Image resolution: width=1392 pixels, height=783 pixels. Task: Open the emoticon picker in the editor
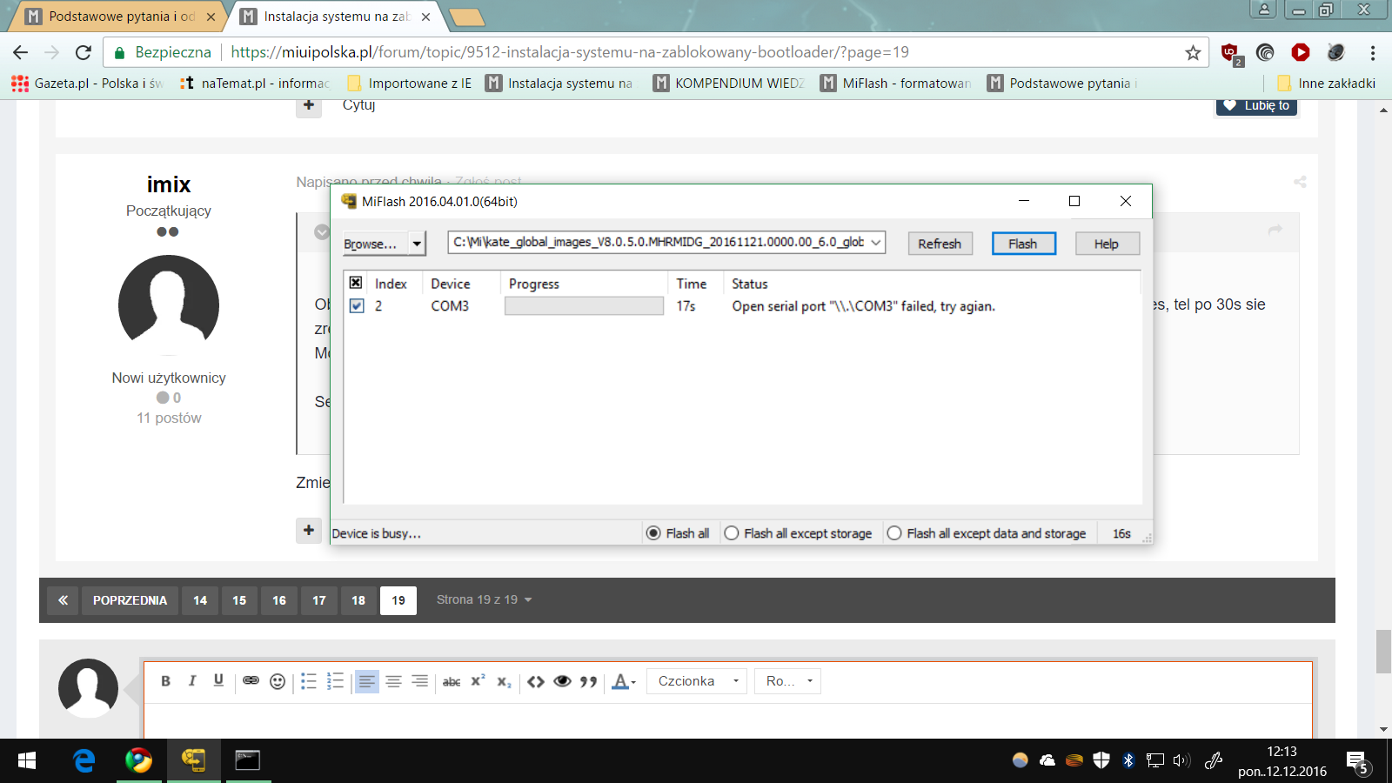coord(278,681)
